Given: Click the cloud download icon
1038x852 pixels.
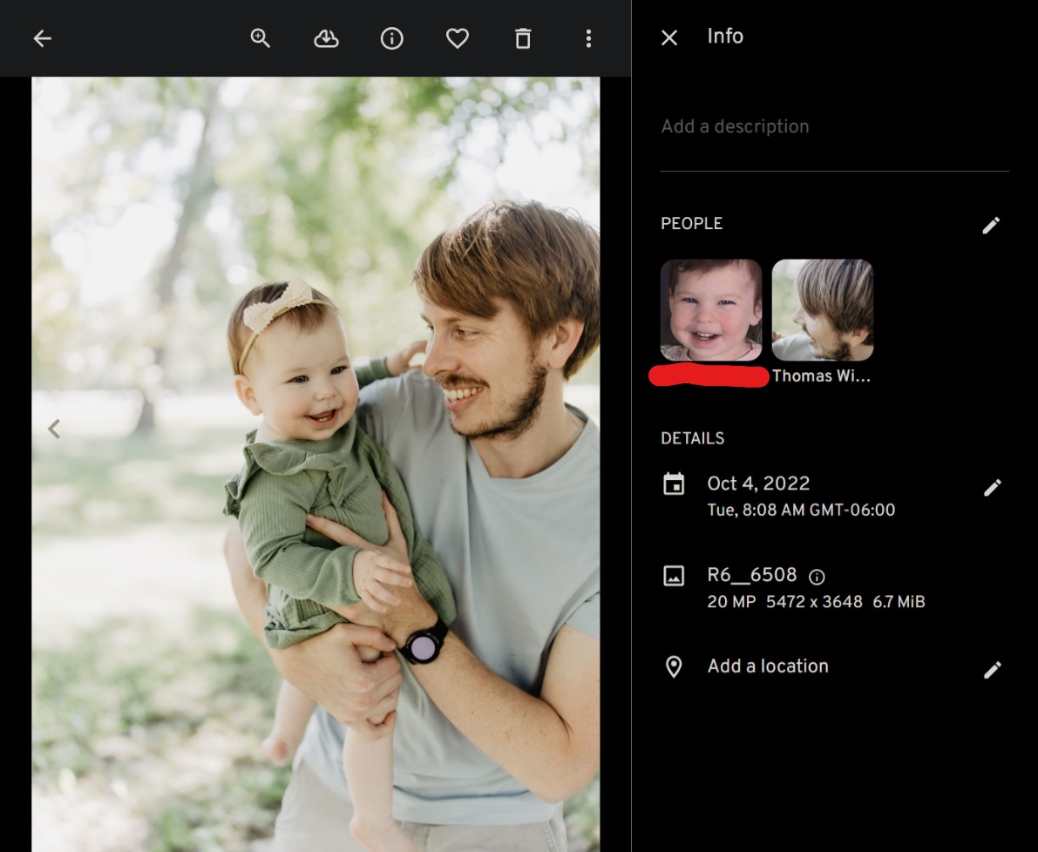Looking at the screenshot, I should click(x=326, y=38).
